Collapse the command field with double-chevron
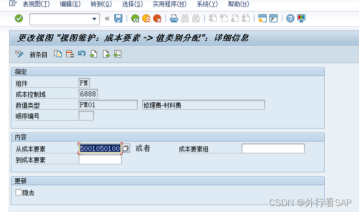Screen dimensions: 359x212 [107, 19]
